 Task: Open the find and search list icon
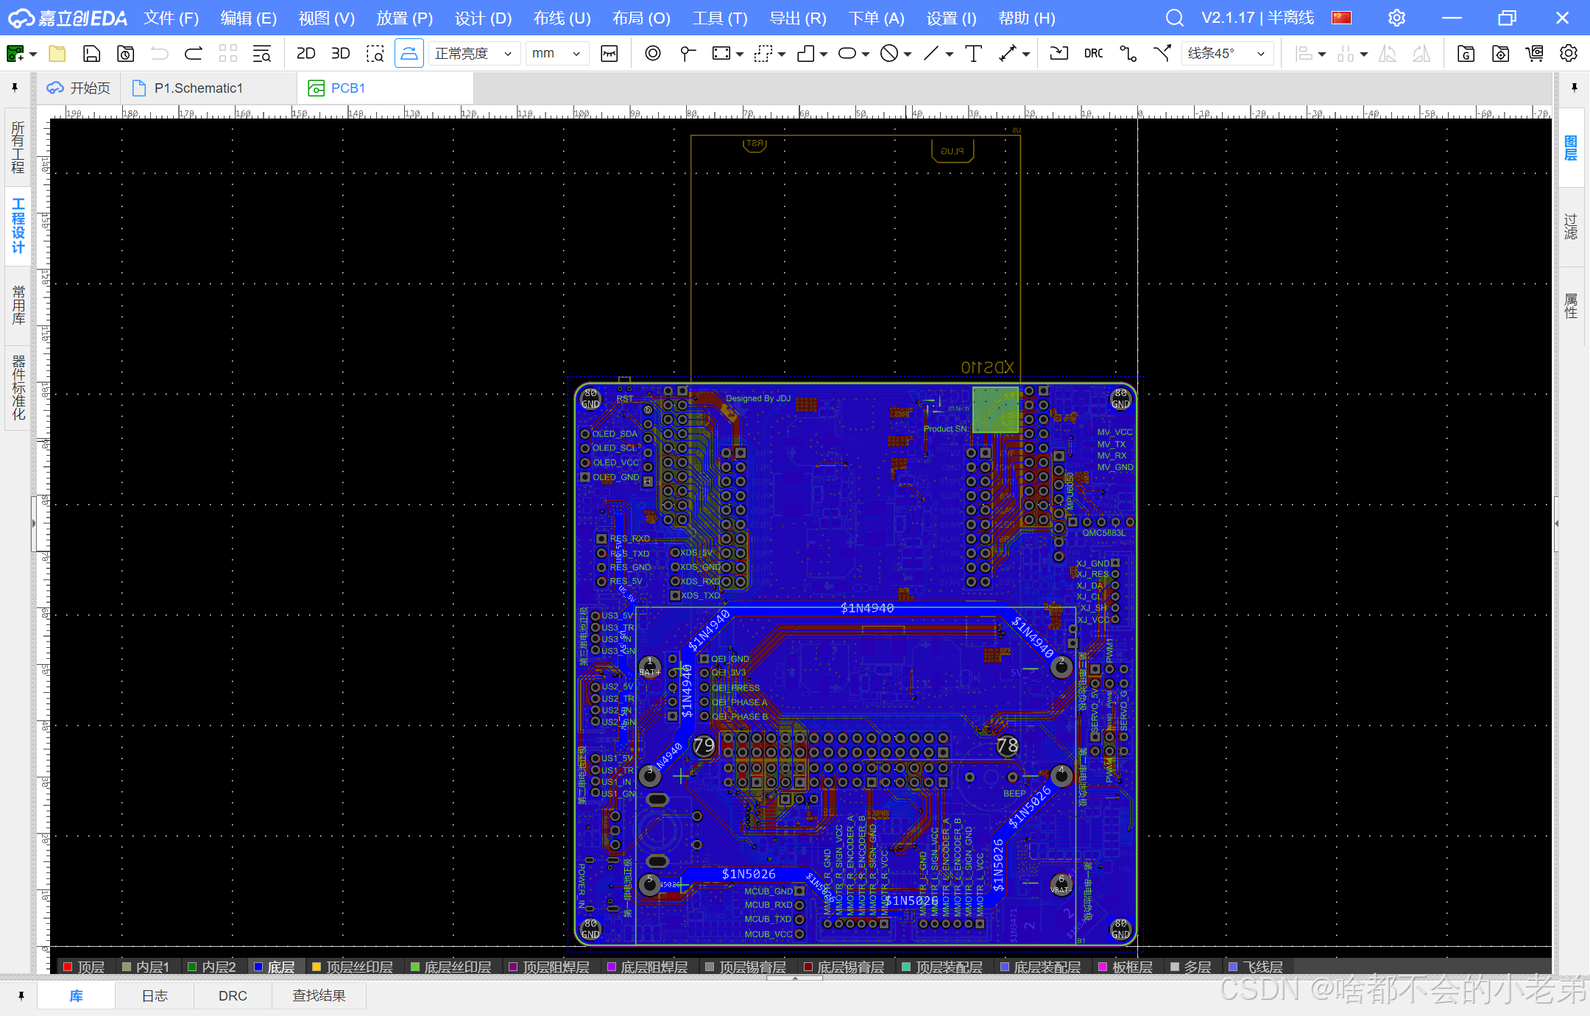click(x=262, y=54)
